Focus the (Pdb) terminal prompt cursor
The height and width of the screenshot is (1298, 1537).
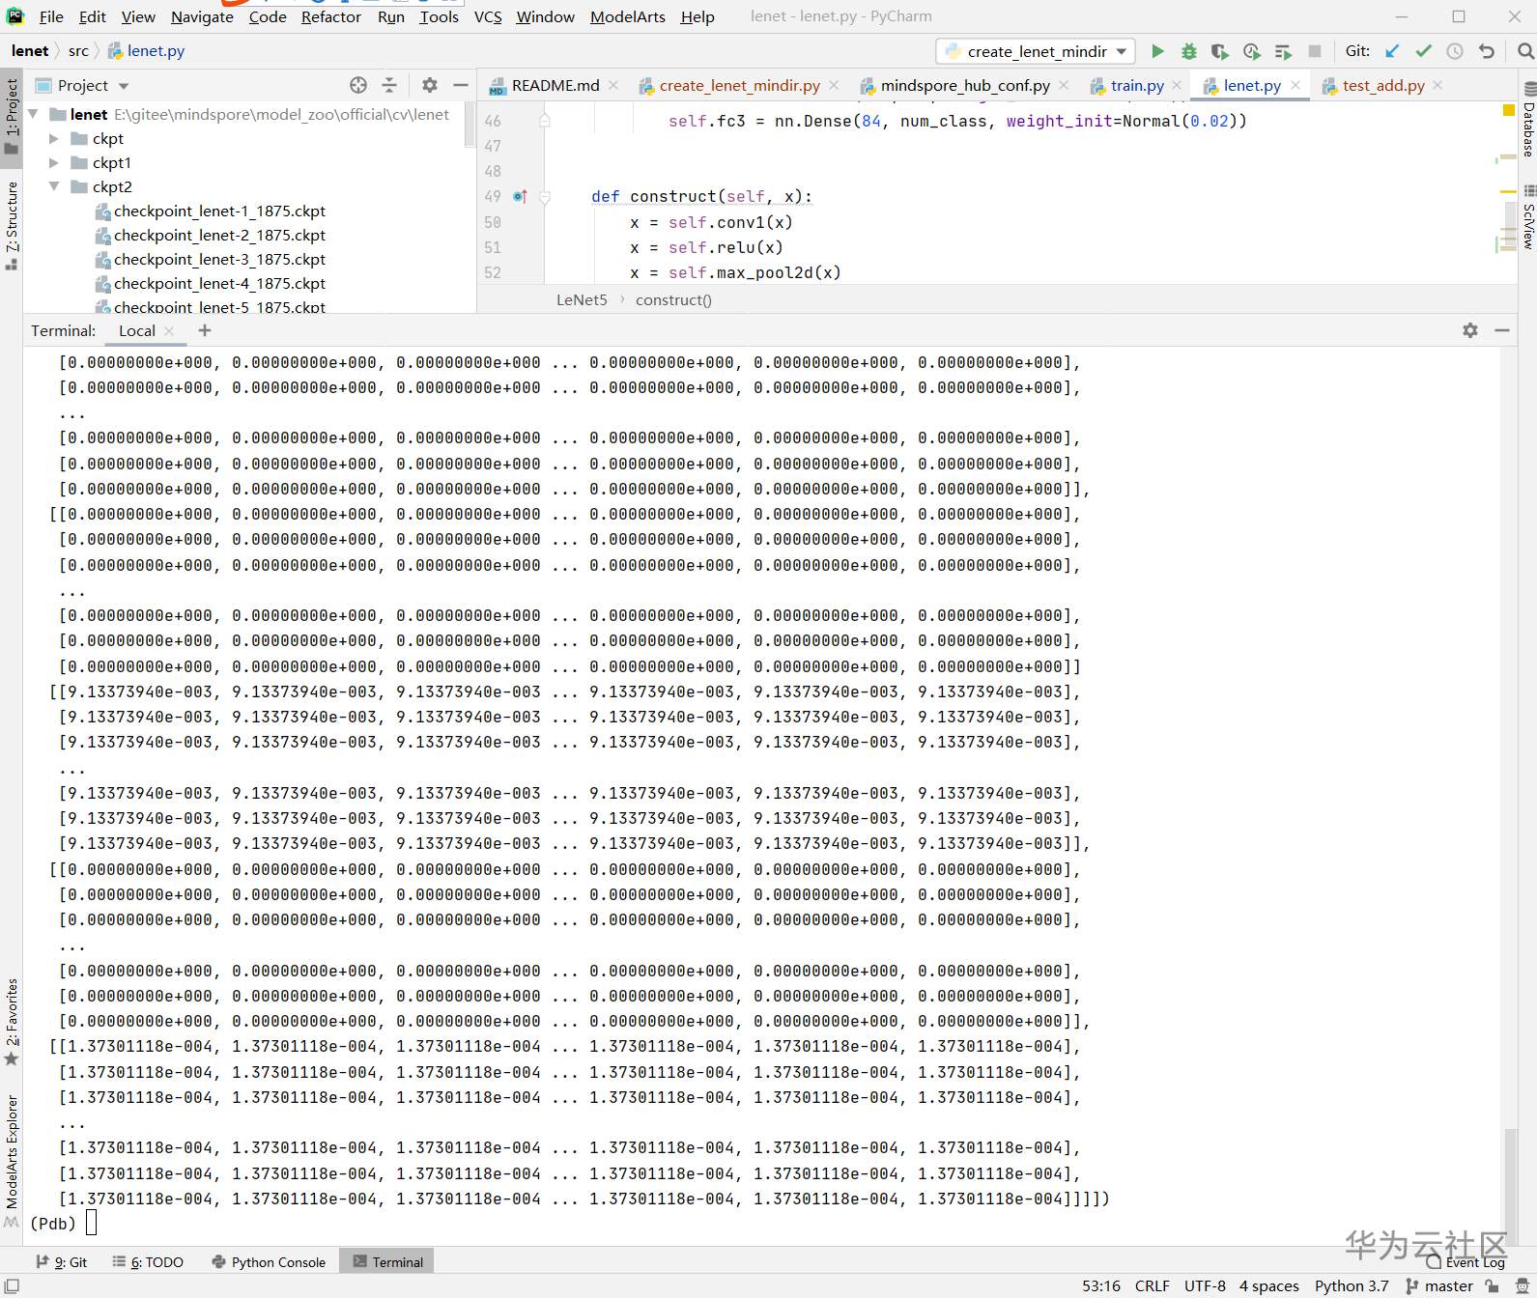92,1224
